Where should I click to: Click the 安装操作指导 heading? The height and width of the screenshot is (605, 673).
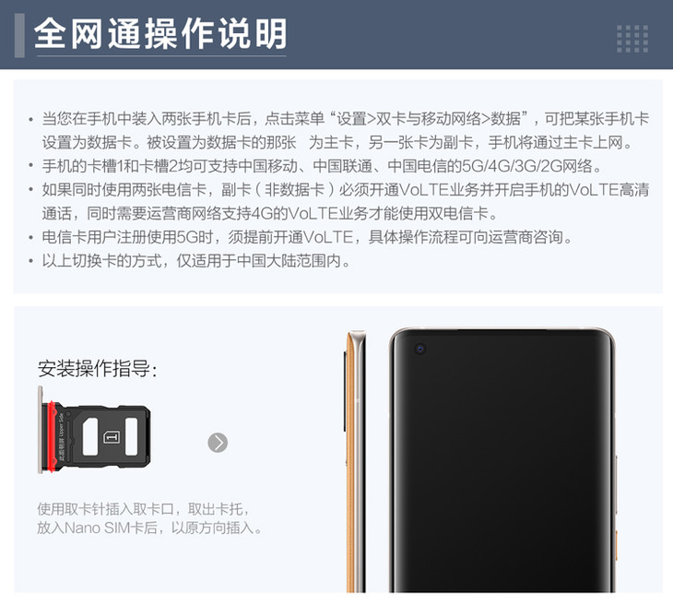coord(98,368)
